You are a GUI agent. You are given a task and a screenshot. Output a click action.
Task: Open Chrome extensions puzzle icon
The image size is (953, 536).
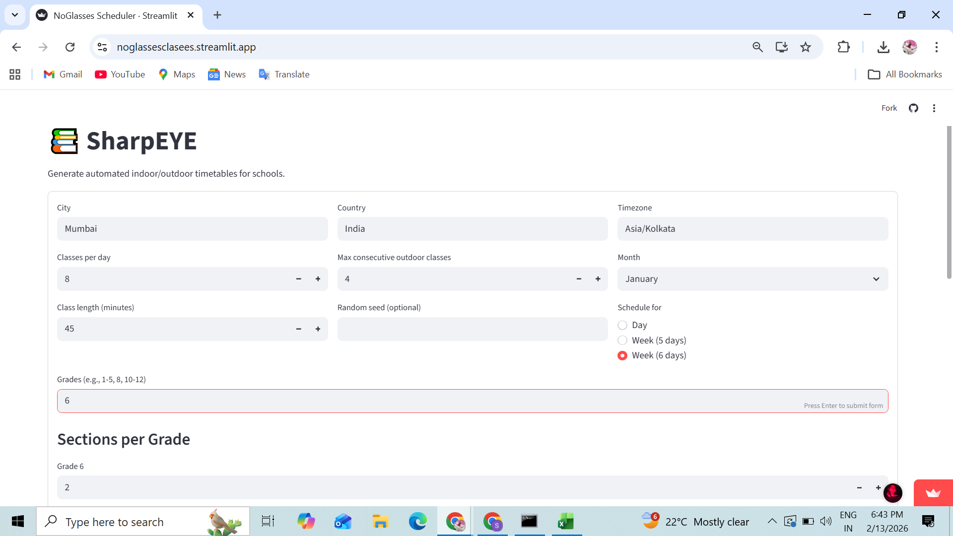(x=843, y=47)
